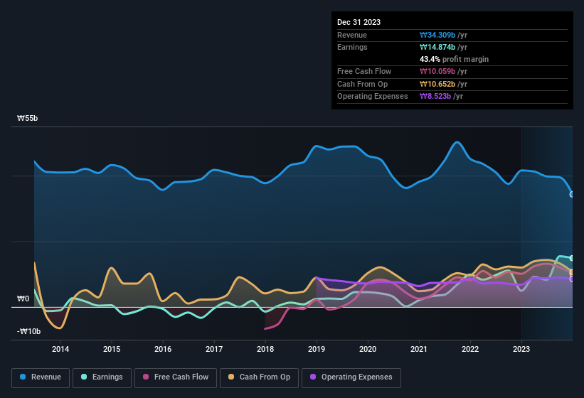Click the pink Free Cash Flow legend dot
Viewport: 584px width, 398px height.
click(x=146, y=377)
